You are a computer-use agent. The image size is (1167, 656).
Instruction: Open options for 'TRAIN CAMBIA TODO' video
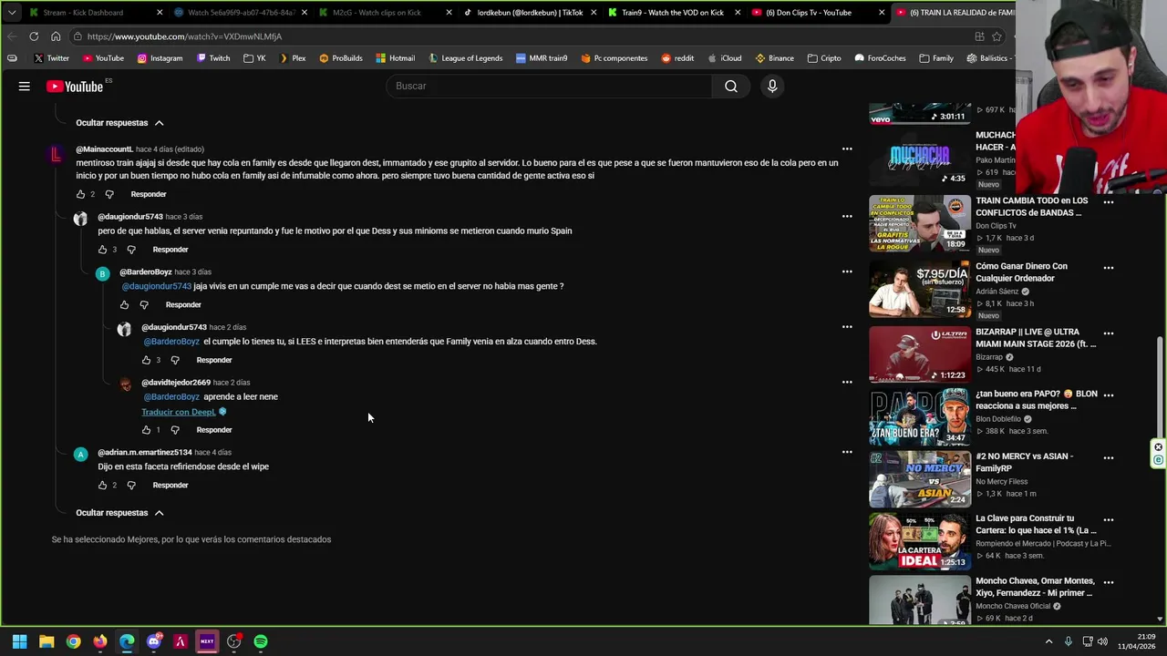[x=1109, y=202]
